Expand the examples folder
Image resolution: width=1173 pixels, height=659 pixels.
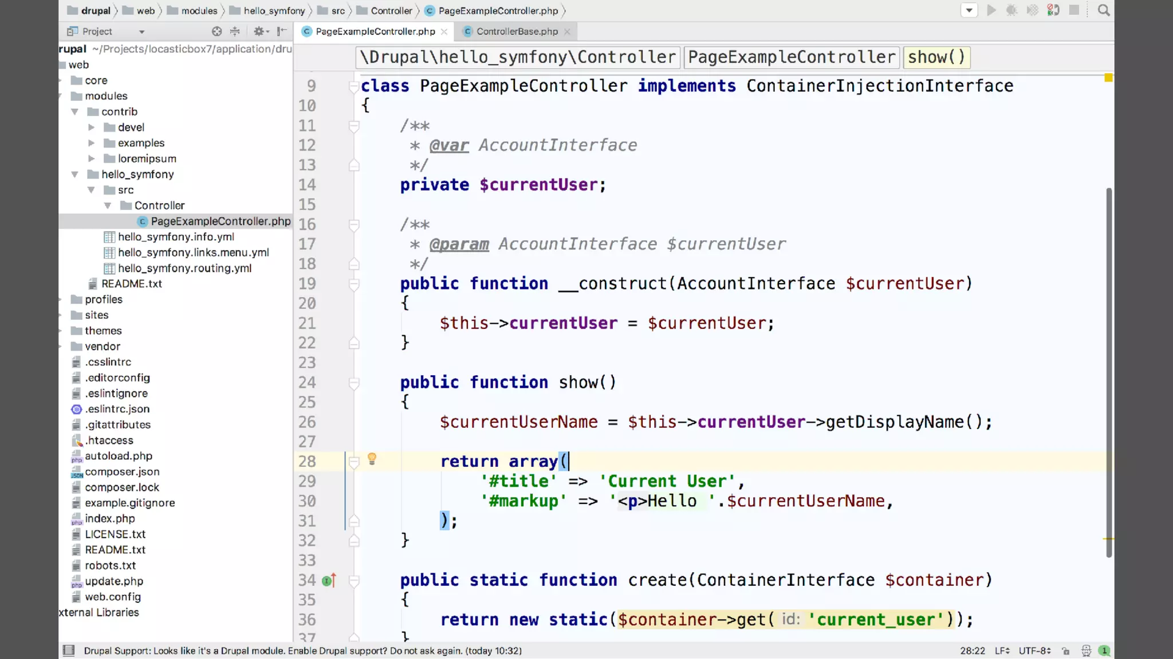click(92, 143)
